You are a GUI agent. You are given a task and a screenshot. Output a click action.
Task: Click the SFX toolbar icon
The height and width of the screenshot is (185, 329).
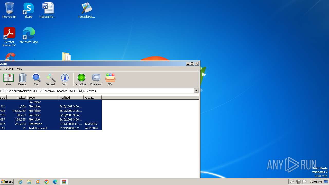pyautogui.click(x=110, y=79)
